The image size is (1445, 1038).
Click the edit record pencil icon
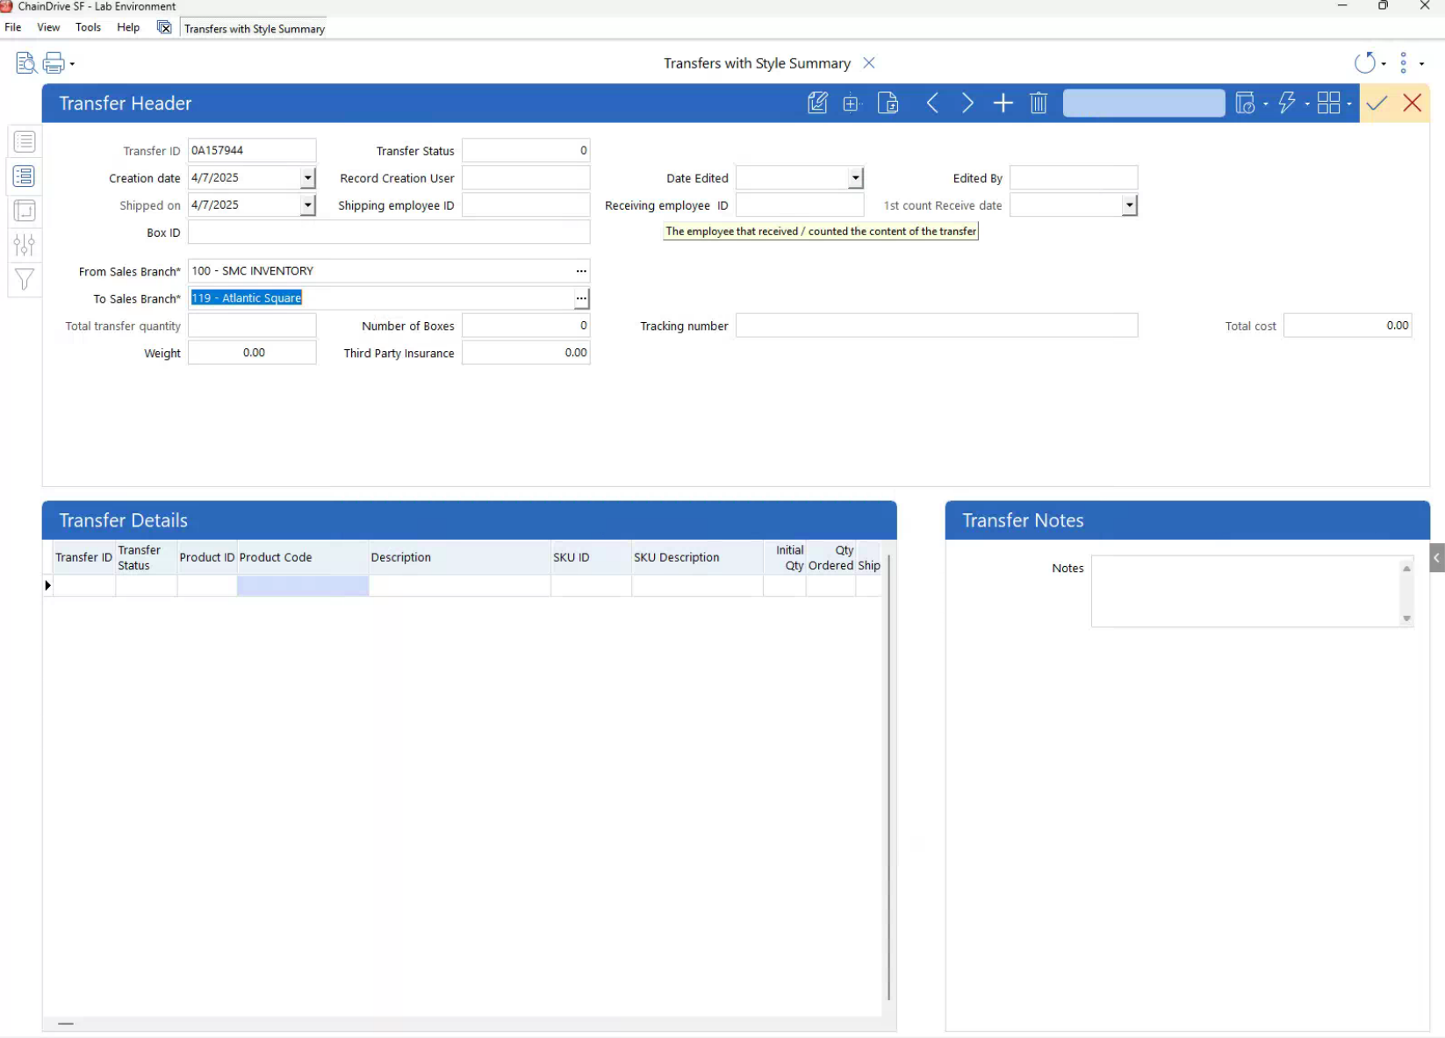(x=817, y=104)
